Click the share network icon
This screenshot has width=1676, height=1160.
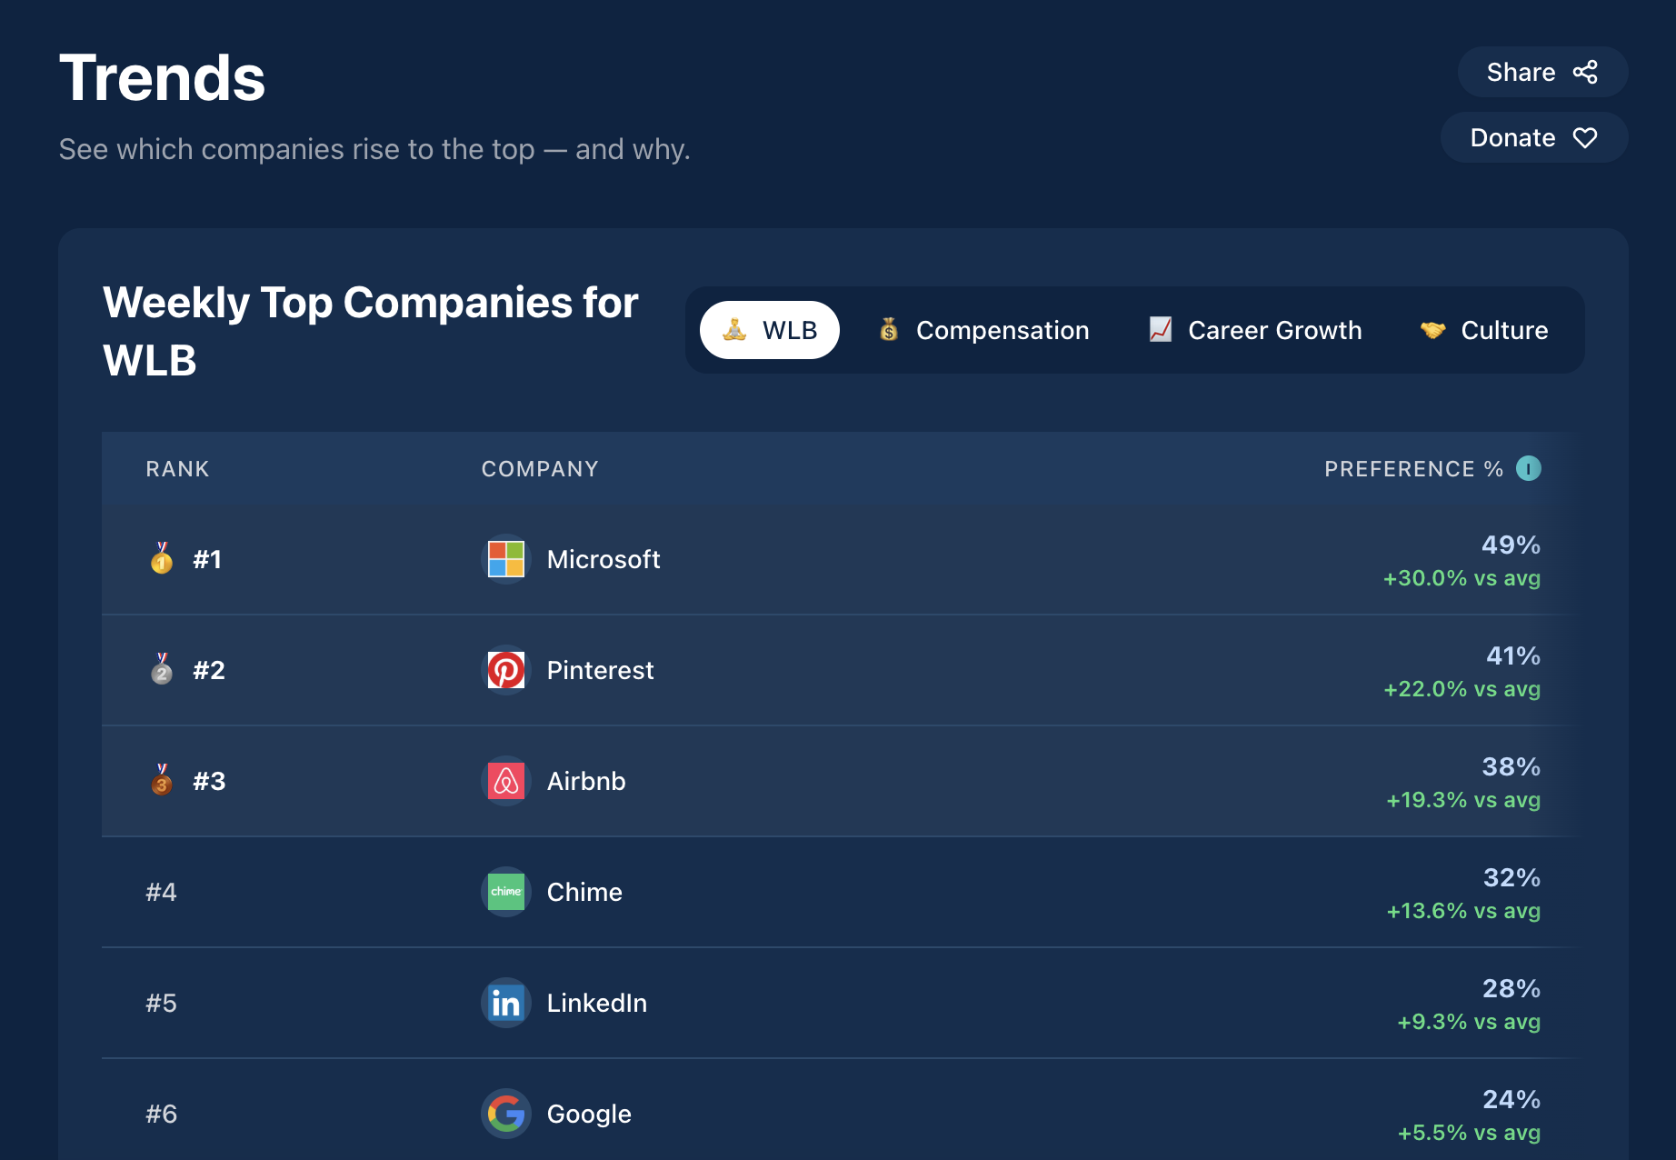coord(1585,72)
